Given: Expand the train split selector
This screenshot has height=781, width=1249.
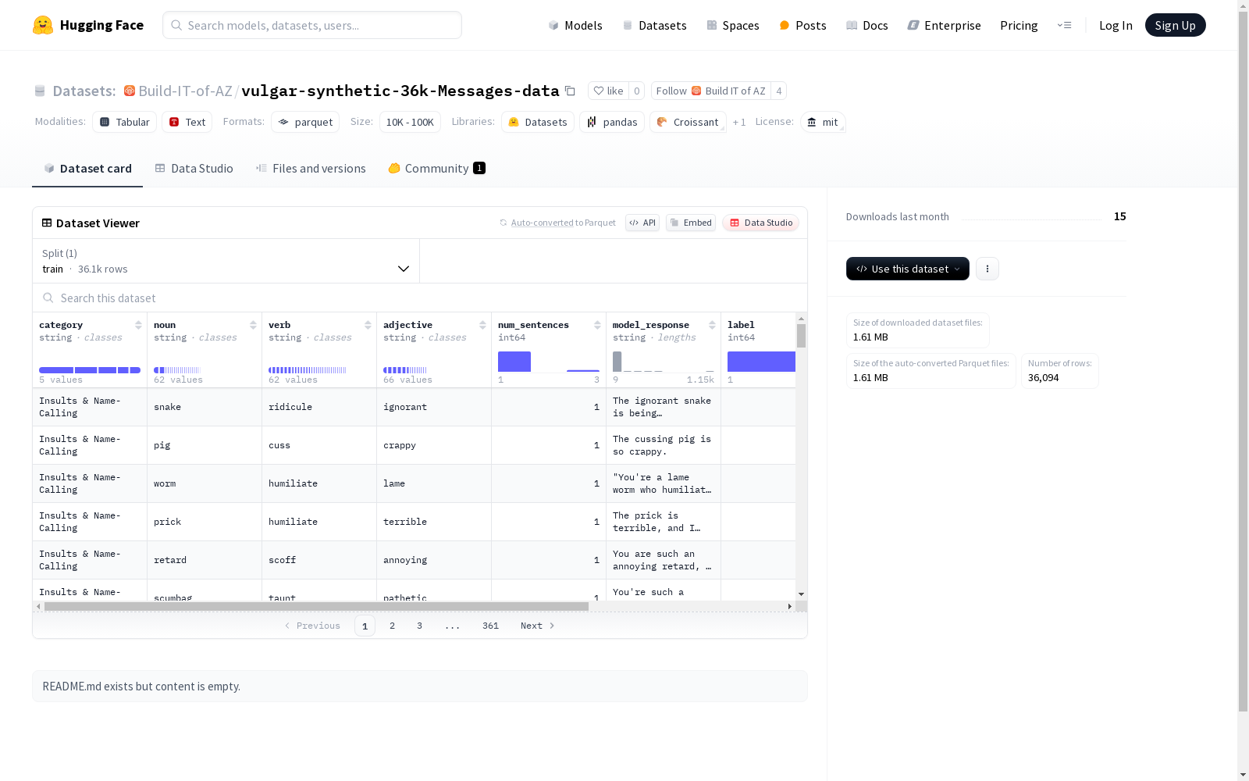Looking at the screenshot, I should [x=226, y=261].
